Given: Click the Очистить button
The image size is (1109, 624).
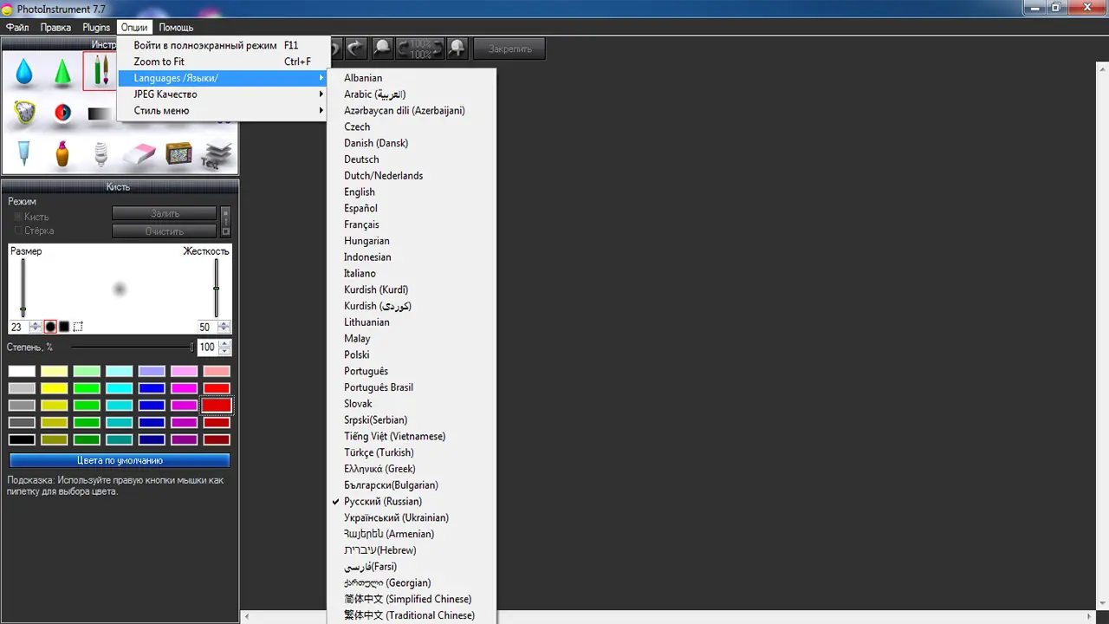Looking at the screenshot, I should 165,231.
